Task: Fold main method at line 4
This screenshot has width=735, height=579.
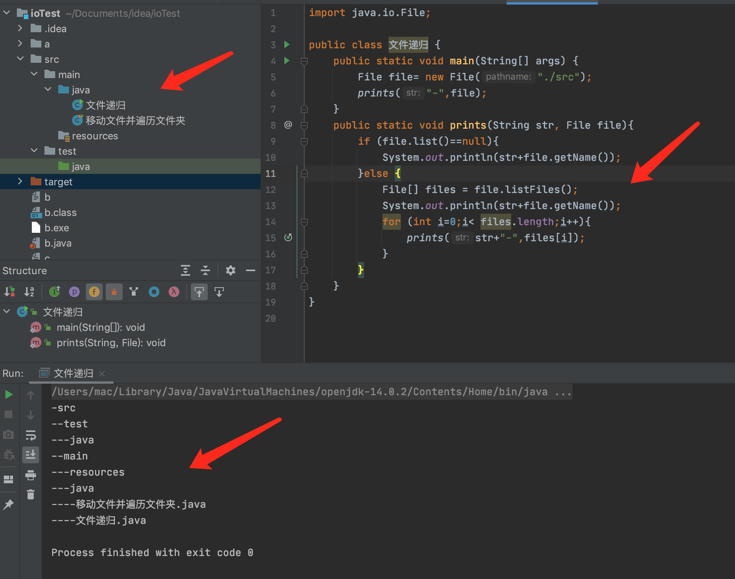Action: click(304, 61)
